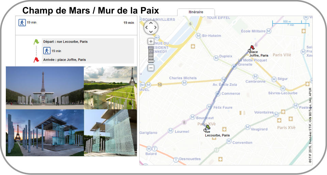Open the Itinéraire tab
Screen dimensions: 327x175
pyautogui.click(x=196, y=12)
